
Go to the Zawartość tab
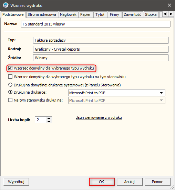[132, 14]
